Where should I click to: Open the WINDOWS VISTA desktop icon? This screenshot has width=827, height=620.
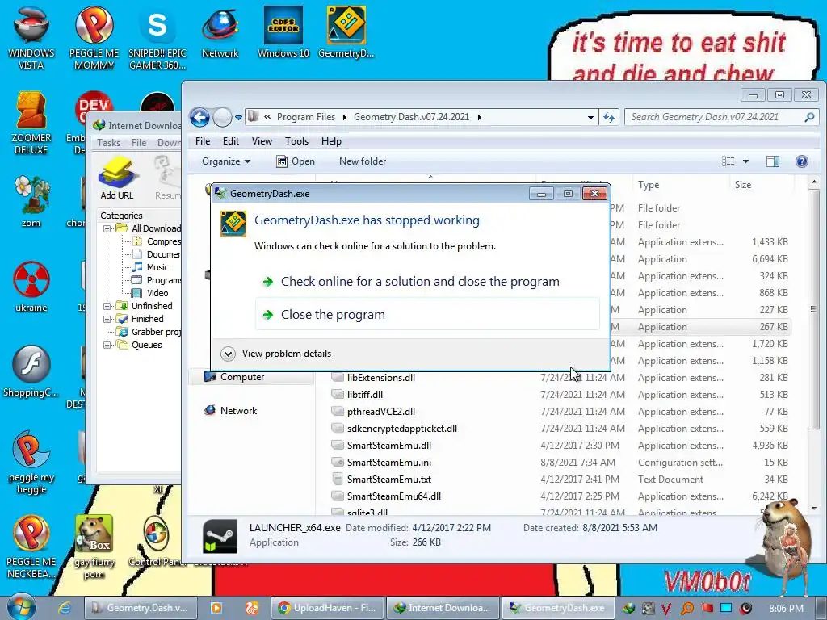[31, 38]
